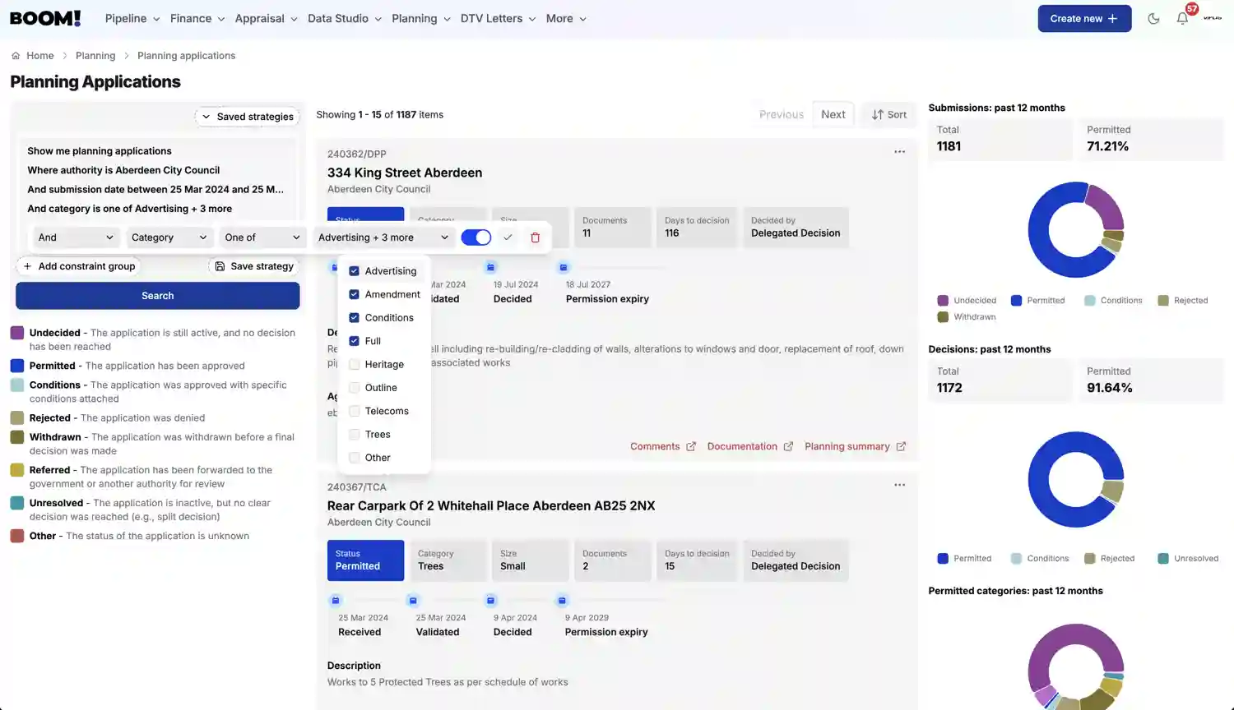Image resolution: width=1234 pixels, height=710 pixels.
Task: Click the plus icon in Add constraint group
Action: click(x=27, y=266)
